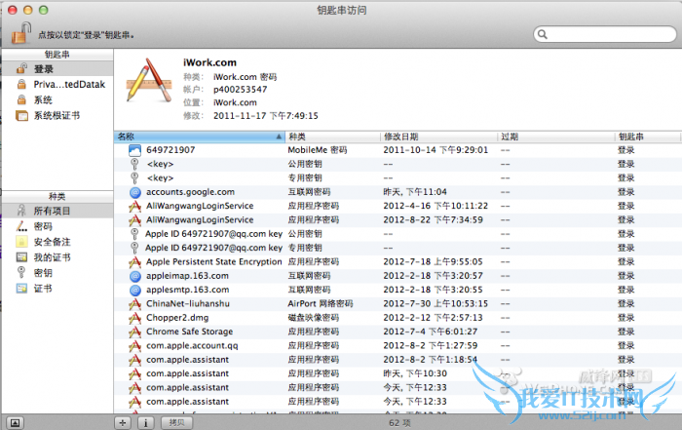Select AliWangwangLoginService dated 2012-4-16
This screenshot has height=430, width=682.
[x=398, y=206]
